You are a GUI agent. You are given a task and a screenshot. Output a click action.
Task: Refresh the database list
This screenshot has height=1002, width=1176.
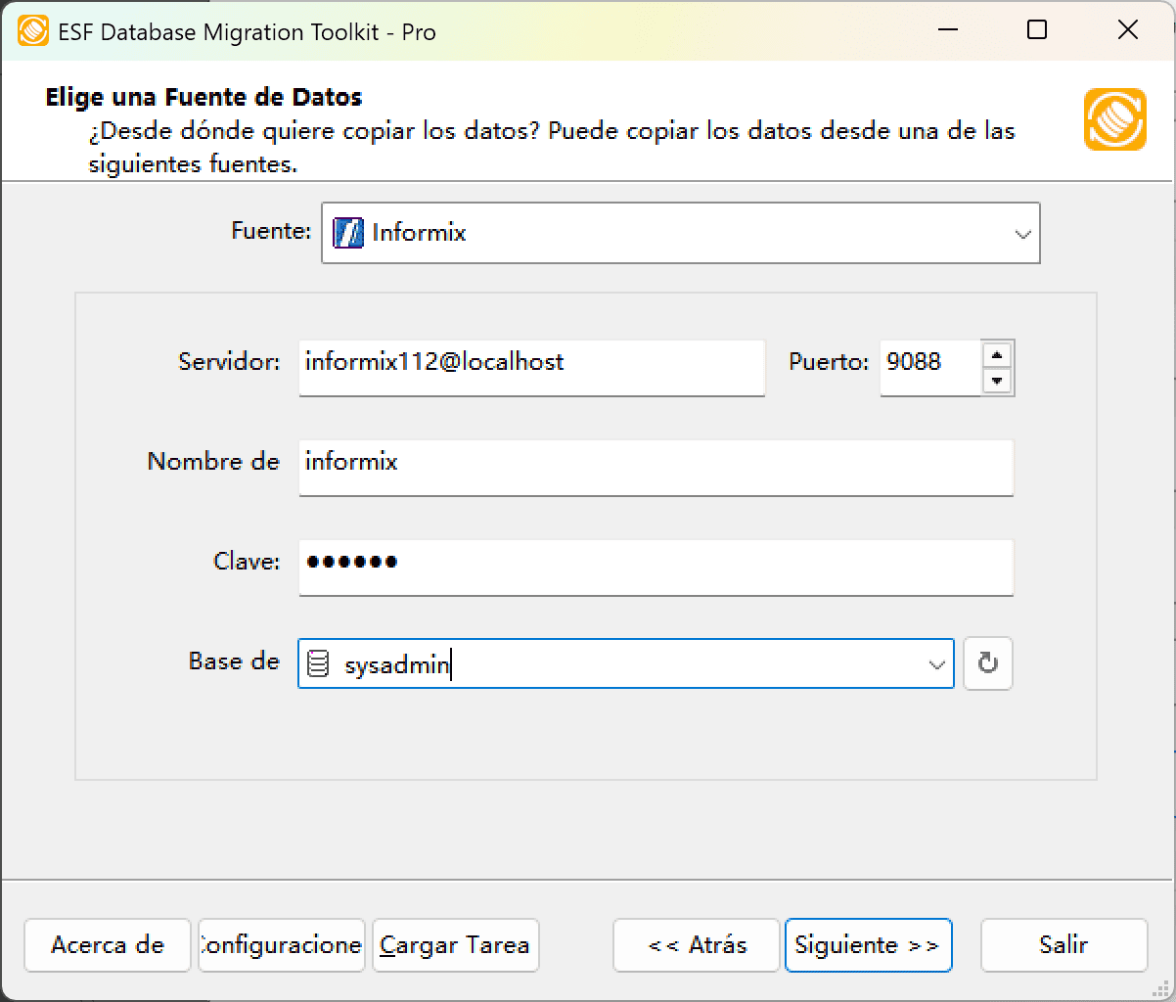pos(987,663)
